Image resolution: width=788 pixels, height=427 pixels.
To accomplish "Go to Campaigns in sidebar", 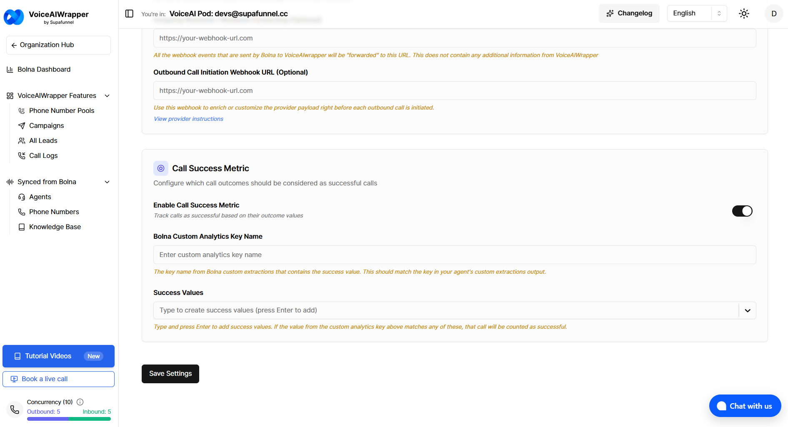I will coord(46,125).
